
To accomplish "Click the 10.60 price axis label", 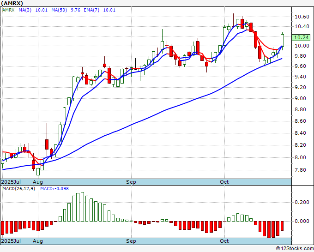I will (302, 17).
